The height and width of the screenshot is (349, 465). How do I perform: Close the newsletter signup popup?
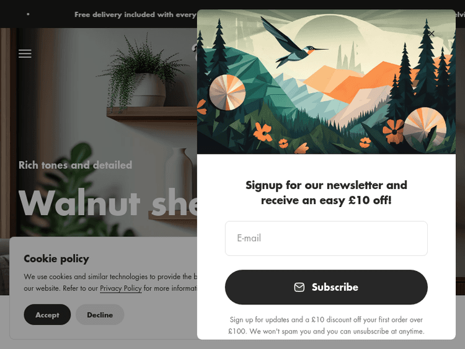click(x=432, y=33)
